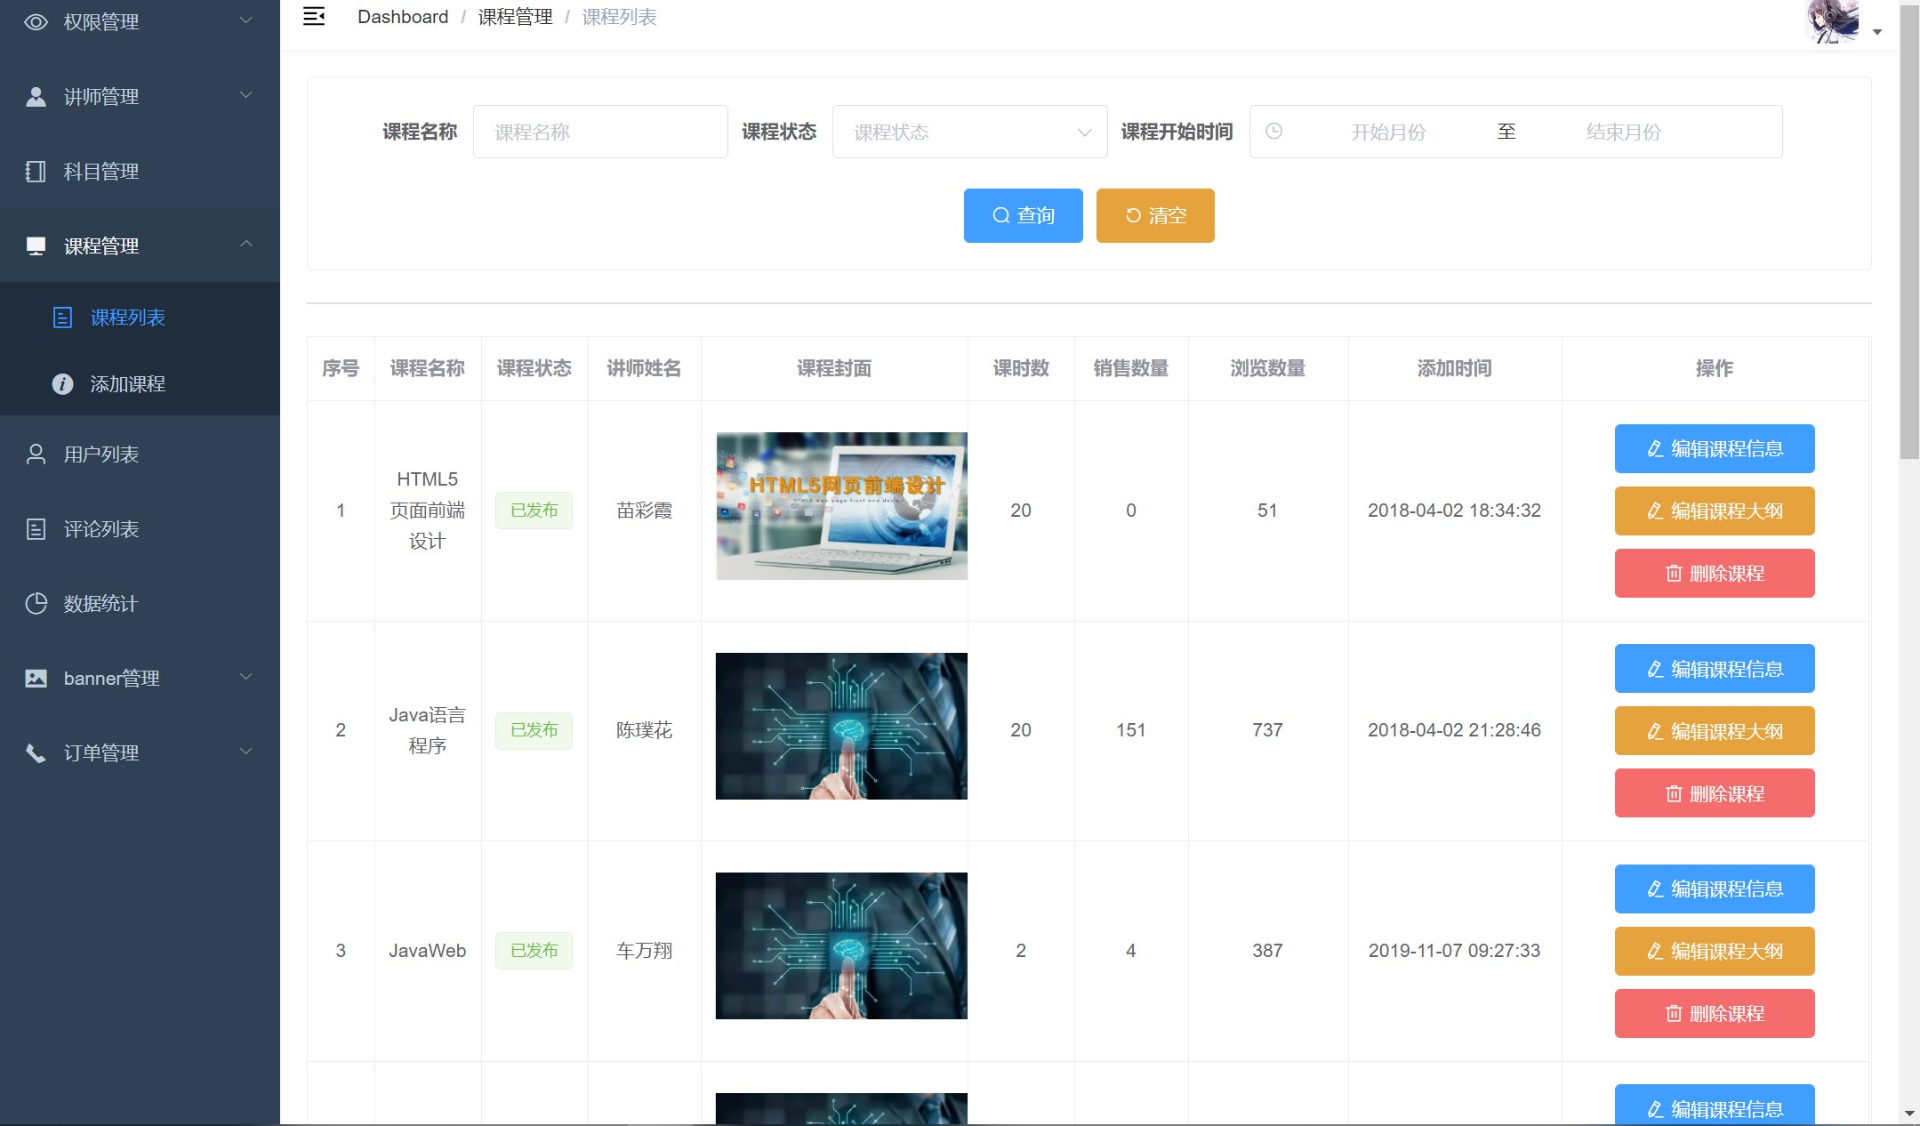Click the 科目管理 notebook icon

coord(36,172)
